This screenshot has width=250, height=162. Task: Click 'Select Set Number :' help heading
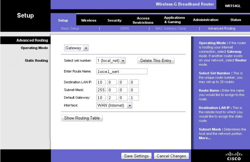[x=216, y=73]
